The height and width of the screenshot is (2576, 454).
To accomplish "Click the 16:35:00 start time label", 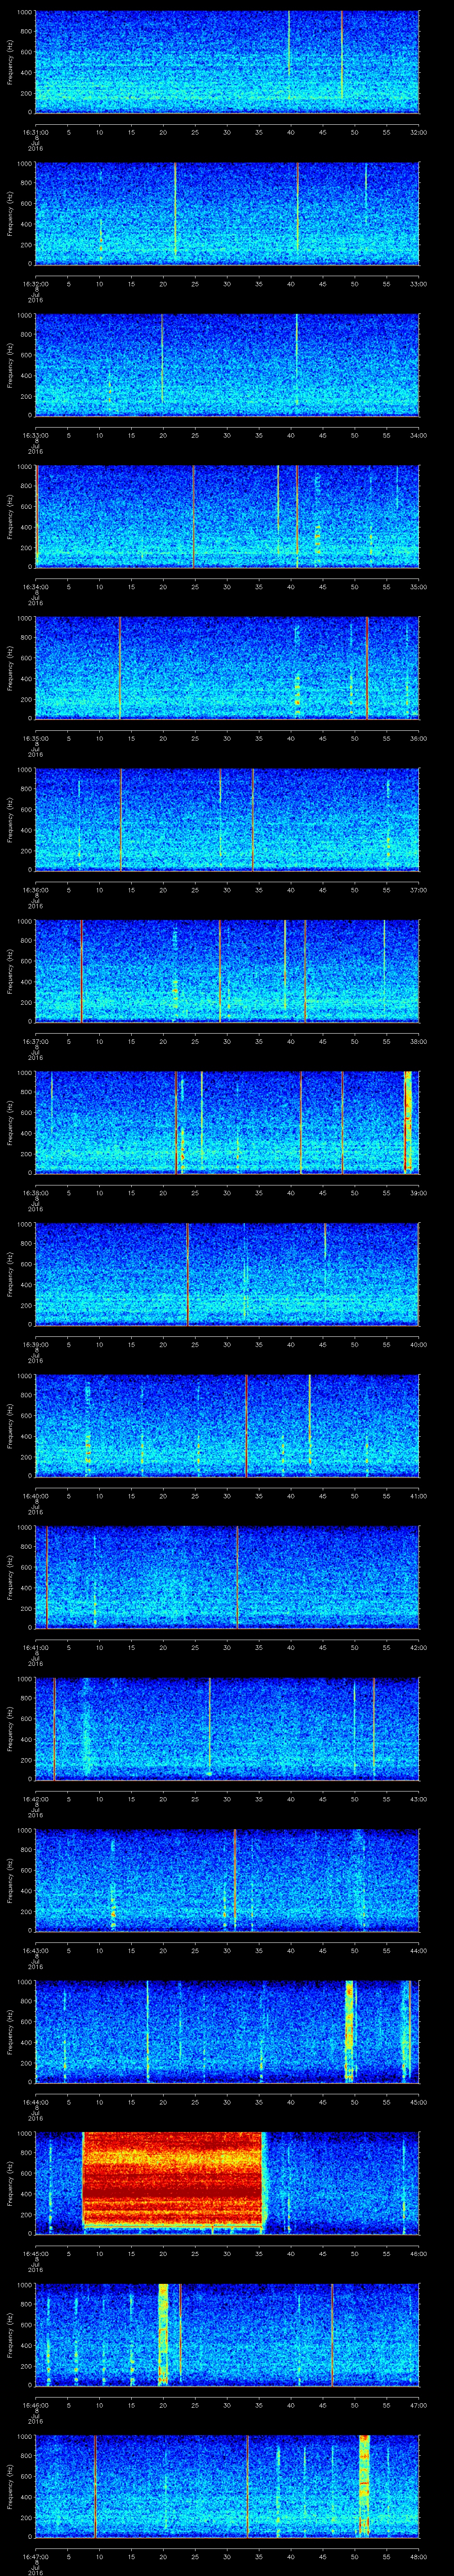I will [x=36, y=738].
